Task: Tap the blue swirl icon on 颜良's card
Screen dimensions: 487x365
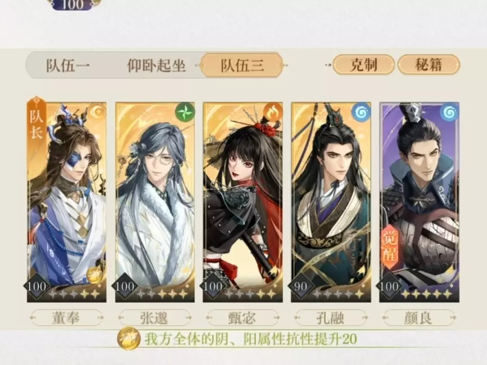Action: [449, 112]
